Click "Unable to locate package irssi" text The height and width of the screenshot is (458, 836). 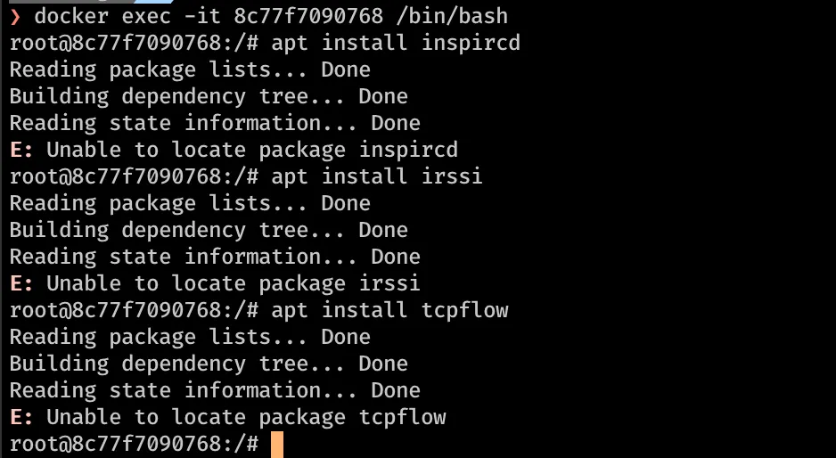234,283
